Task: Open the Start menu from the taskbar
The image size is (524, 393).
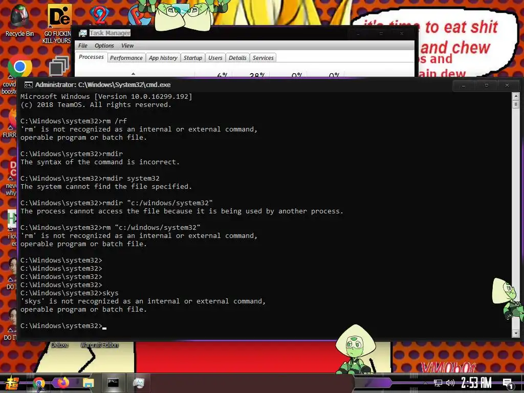Action: 12,383
